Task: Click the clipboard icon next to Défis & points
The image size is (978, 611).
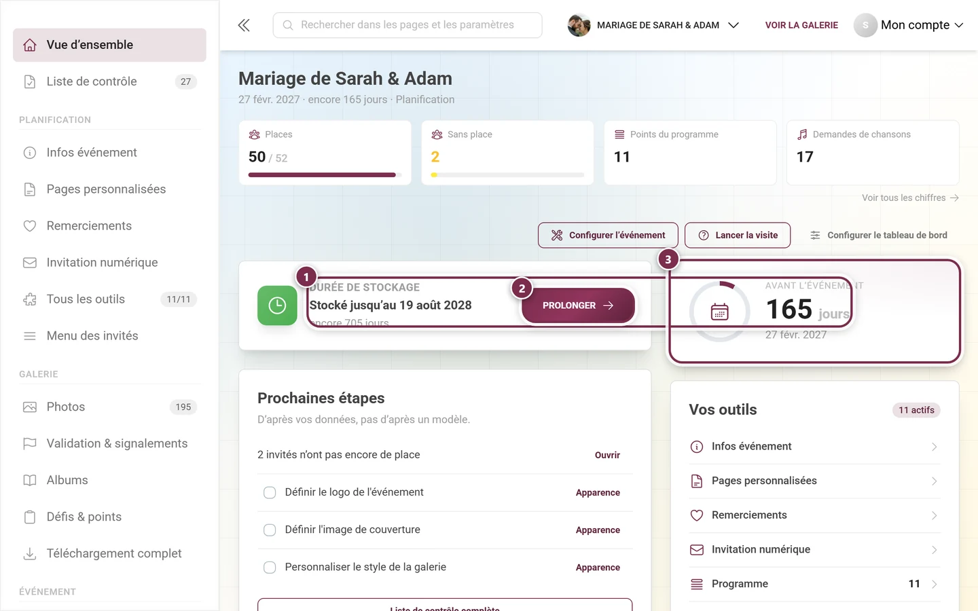Action: (30, 517)
